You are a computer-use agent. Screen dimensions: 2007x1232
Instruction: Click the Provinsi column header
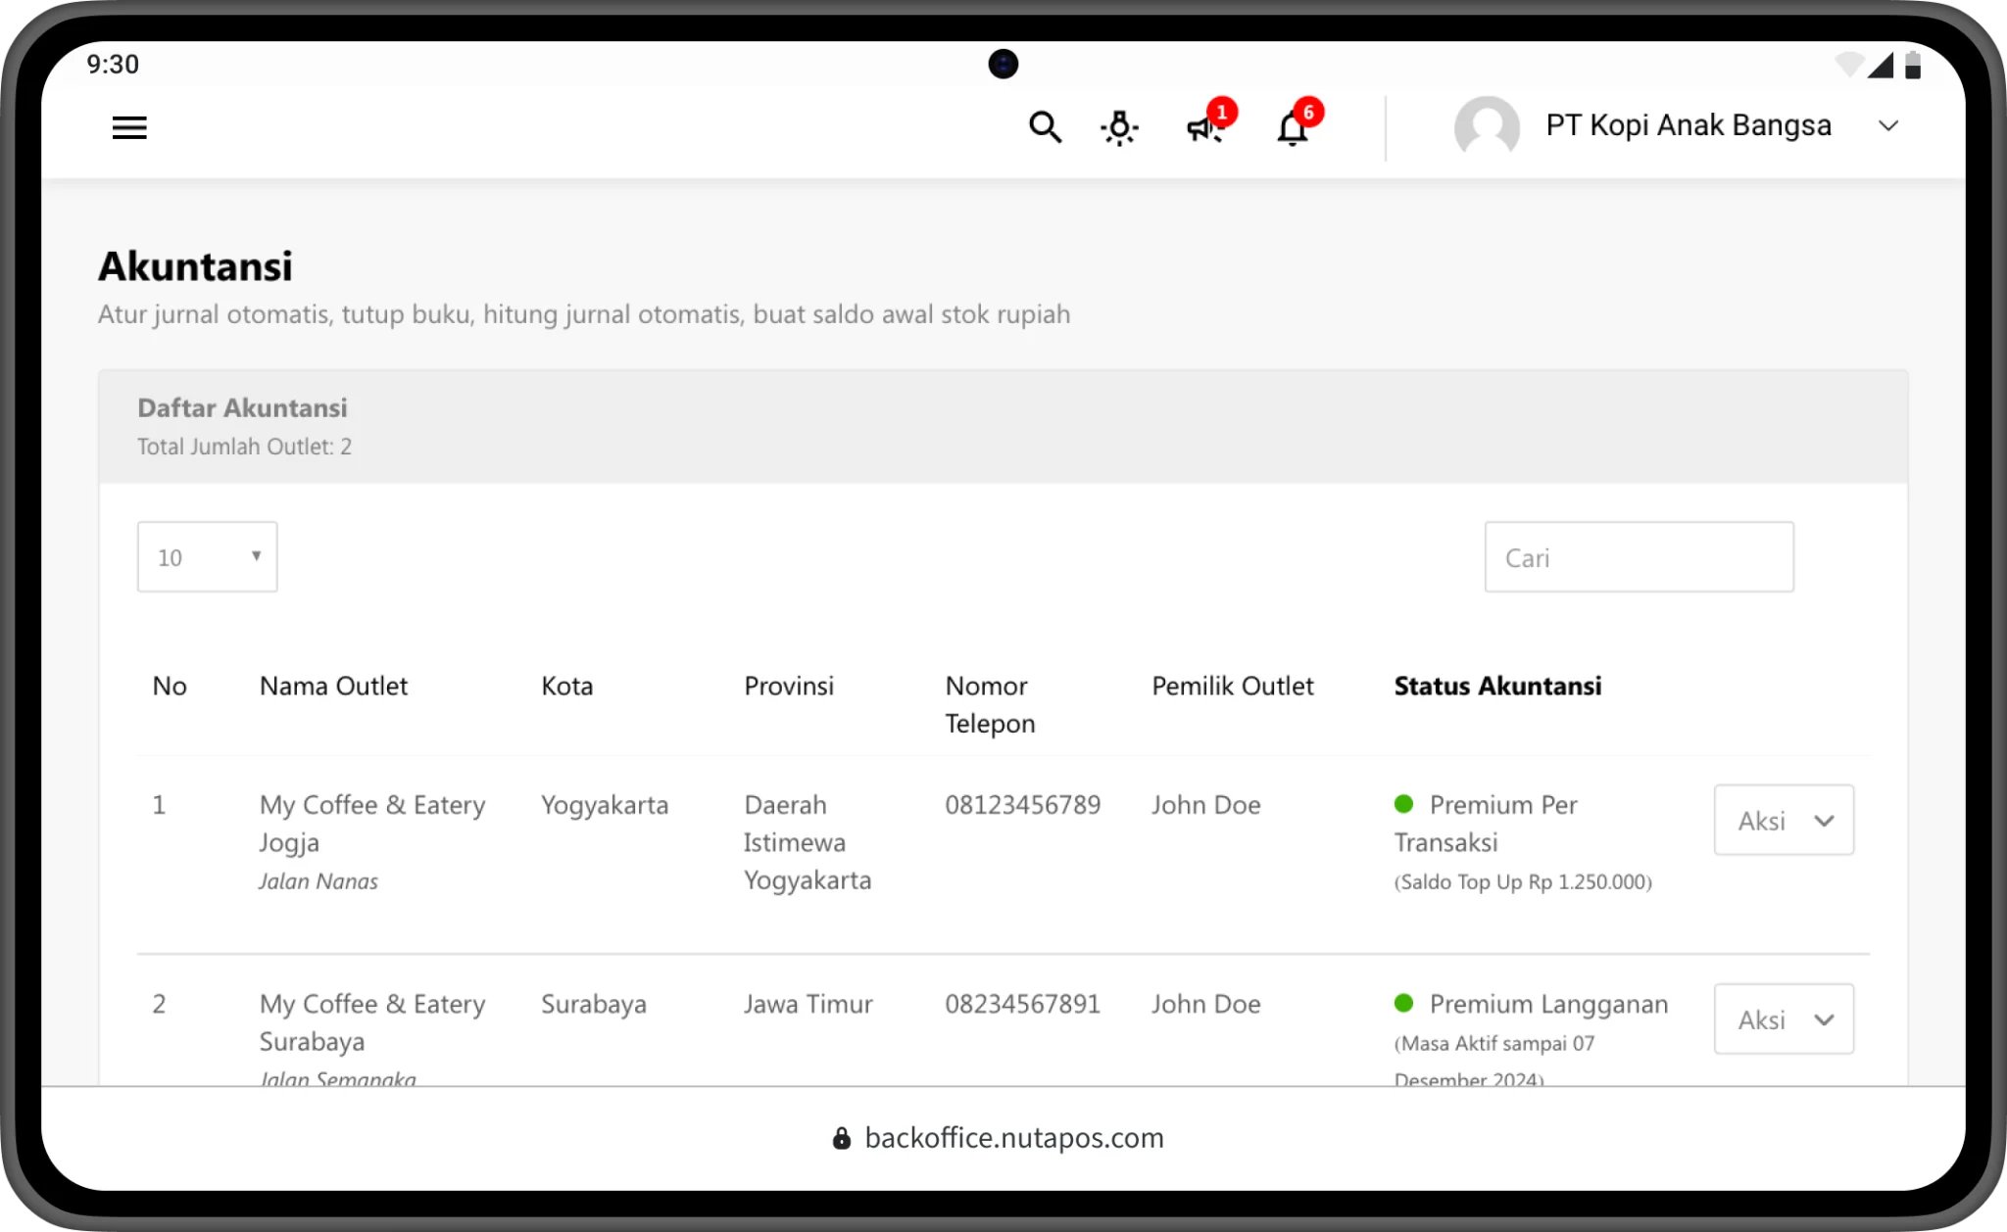pos(788,686)
